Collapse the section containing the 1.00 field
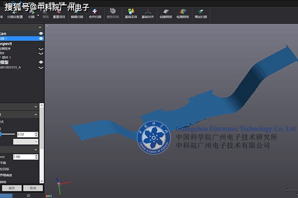The image size is (298, 198). (x=36, y=149)
